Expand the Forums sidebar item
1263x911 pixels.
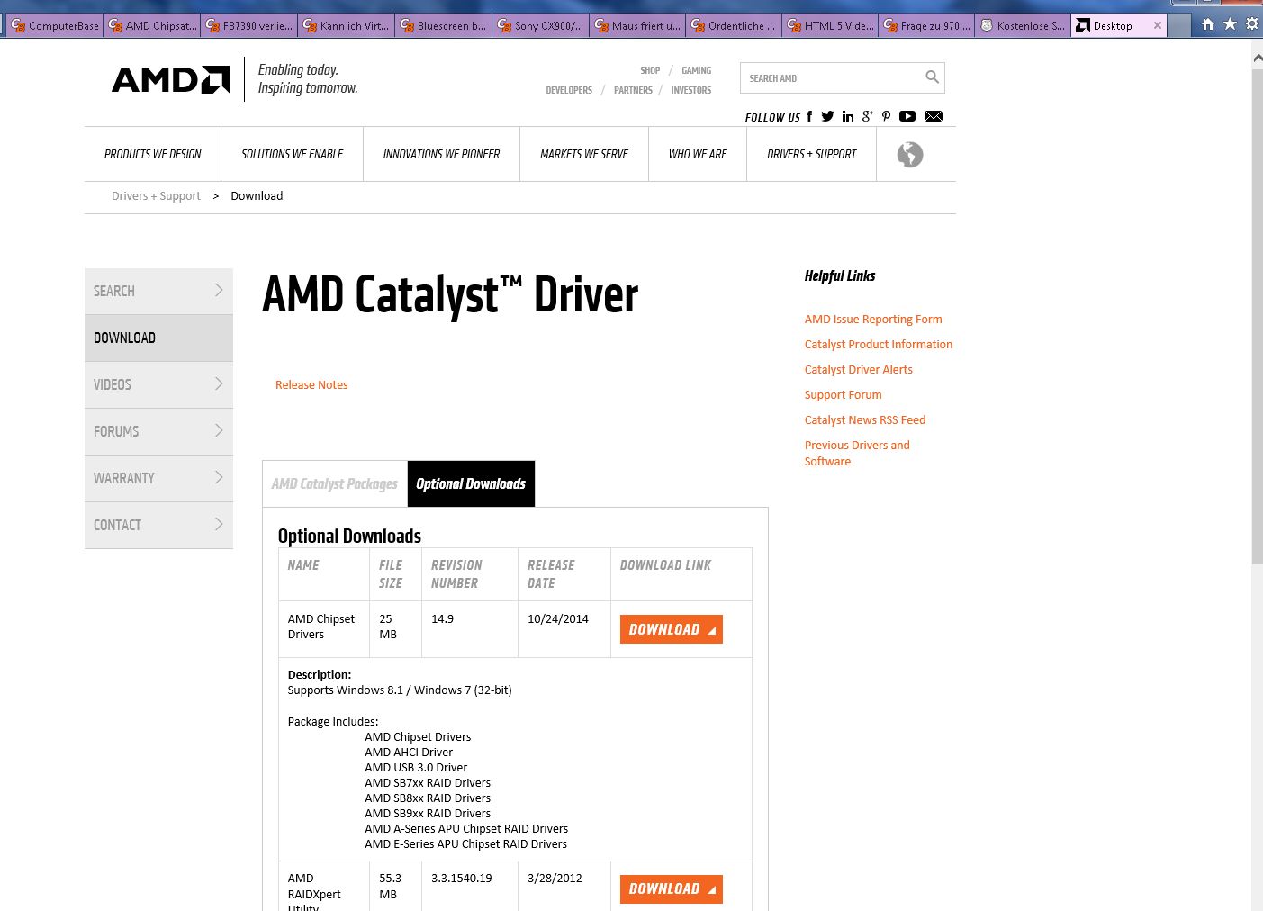tap(158, 431)
